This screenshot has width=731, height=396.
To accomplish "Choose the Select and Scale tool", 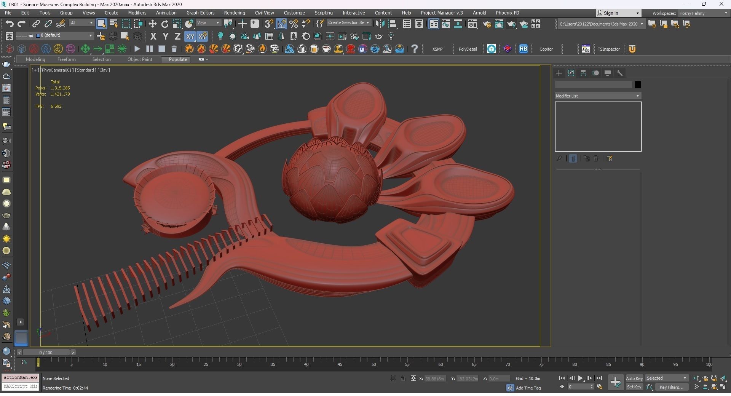I will click(177, 24).
